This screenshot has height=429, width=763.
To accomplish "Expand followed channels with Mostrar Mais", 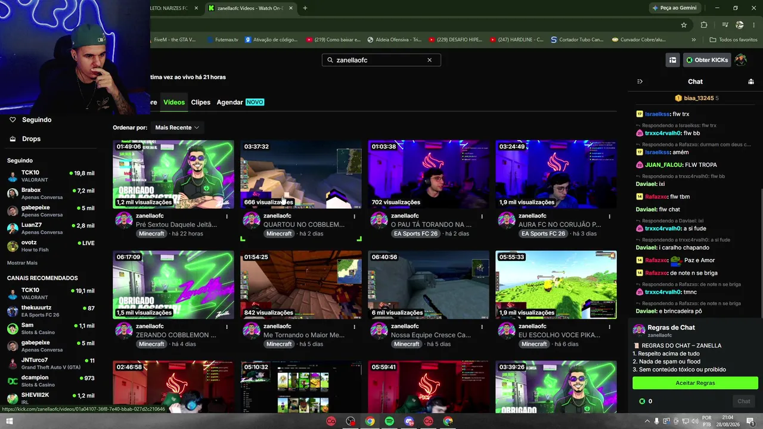I will point(22,263).
